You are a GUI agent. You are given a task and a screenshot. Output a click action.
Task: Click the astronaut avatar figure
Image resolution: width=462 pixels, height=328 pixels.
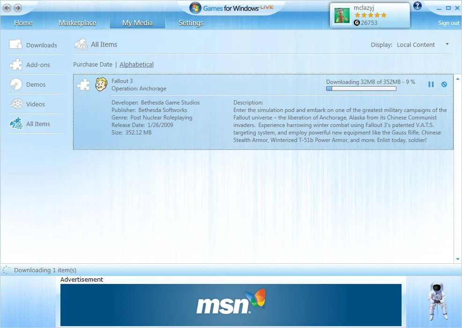click(x=438, y=301)
